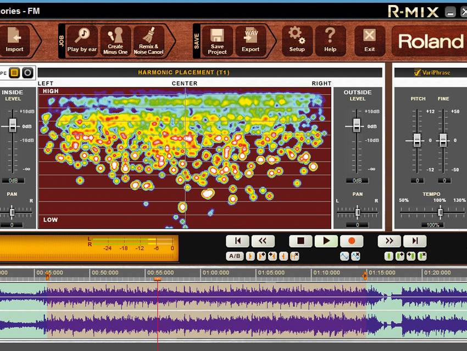Click the Save Project floppy icon
This screenshot has height=351, width=467.
tap(217, 41)
